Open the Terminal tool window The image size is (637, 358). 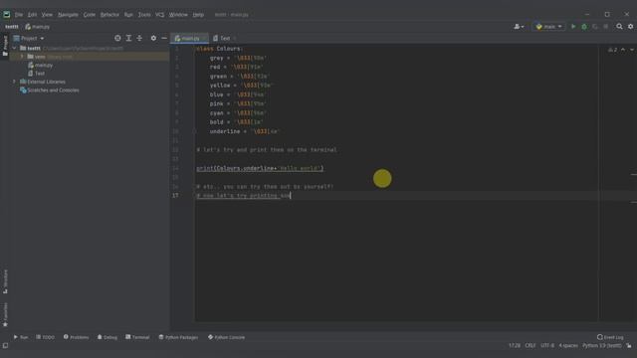[137, 337]
